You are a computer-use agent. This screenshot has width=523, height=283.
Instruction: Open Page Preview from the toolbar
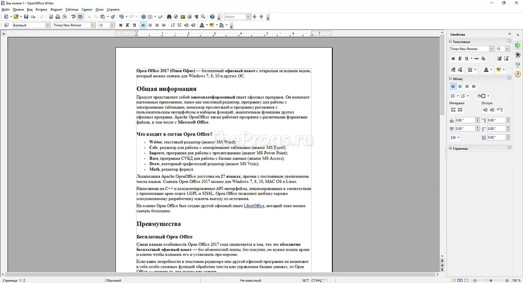64,17
